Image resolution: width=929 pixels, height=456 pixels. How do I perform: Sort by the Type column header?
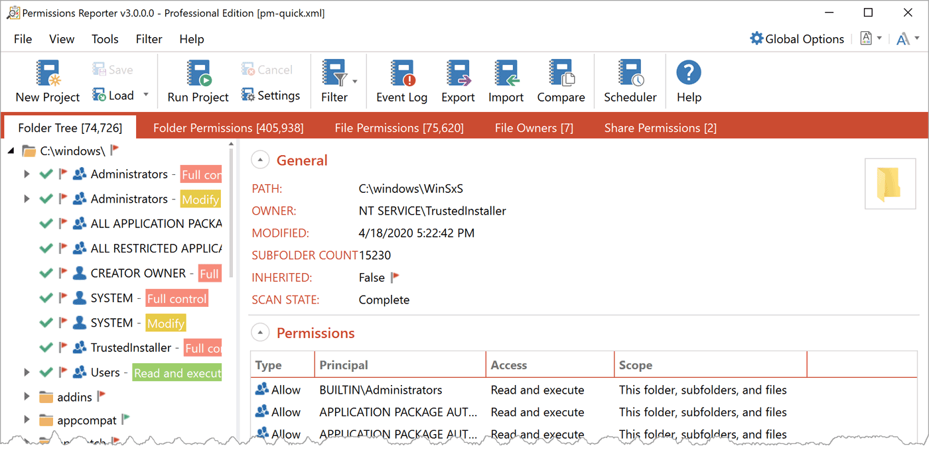click(282, 365)
